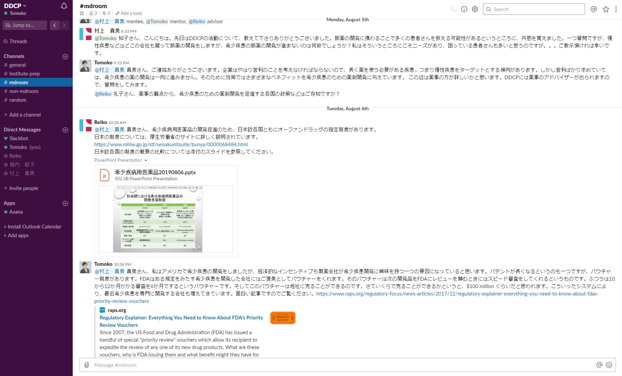Open Regulatory Explainer article title link

(x=181, y=321)
